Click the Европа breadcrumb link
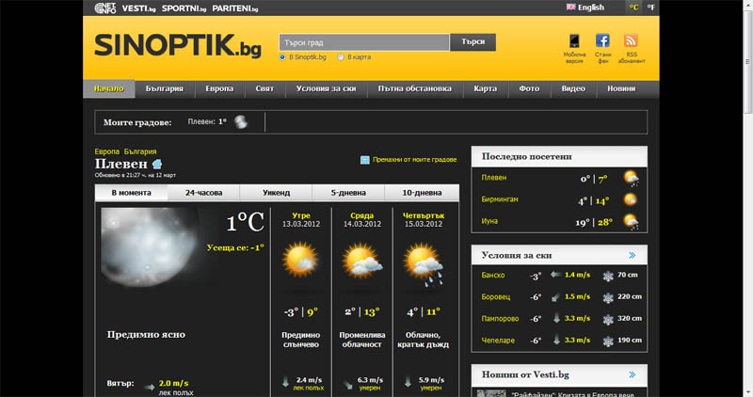This screenshot has height=397, width=753. tap(106, 151)
